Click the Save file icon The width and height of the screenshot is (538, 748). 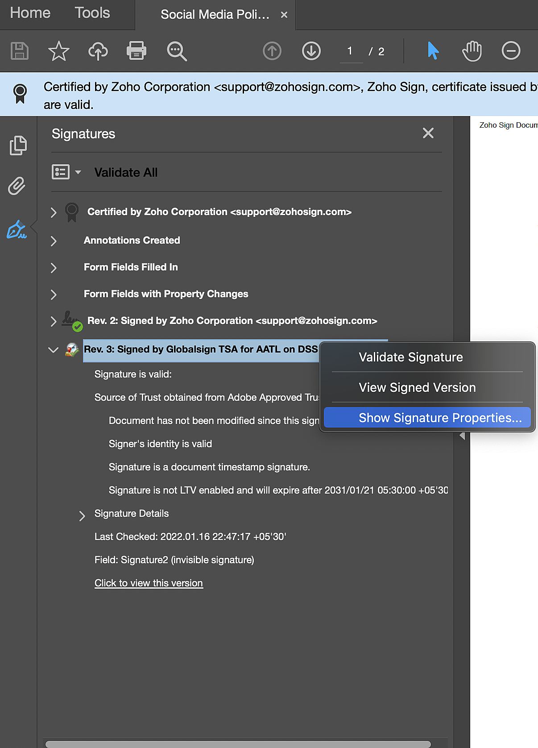click(20, 51)
